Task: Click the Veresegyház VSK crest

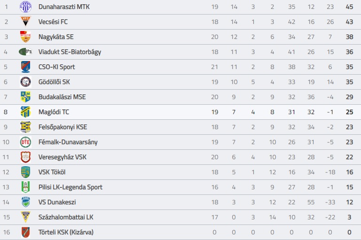Action: click(x=25, y=157)
